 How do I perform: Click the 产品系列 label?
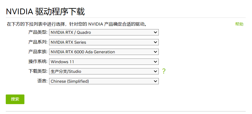coord(38,42)
